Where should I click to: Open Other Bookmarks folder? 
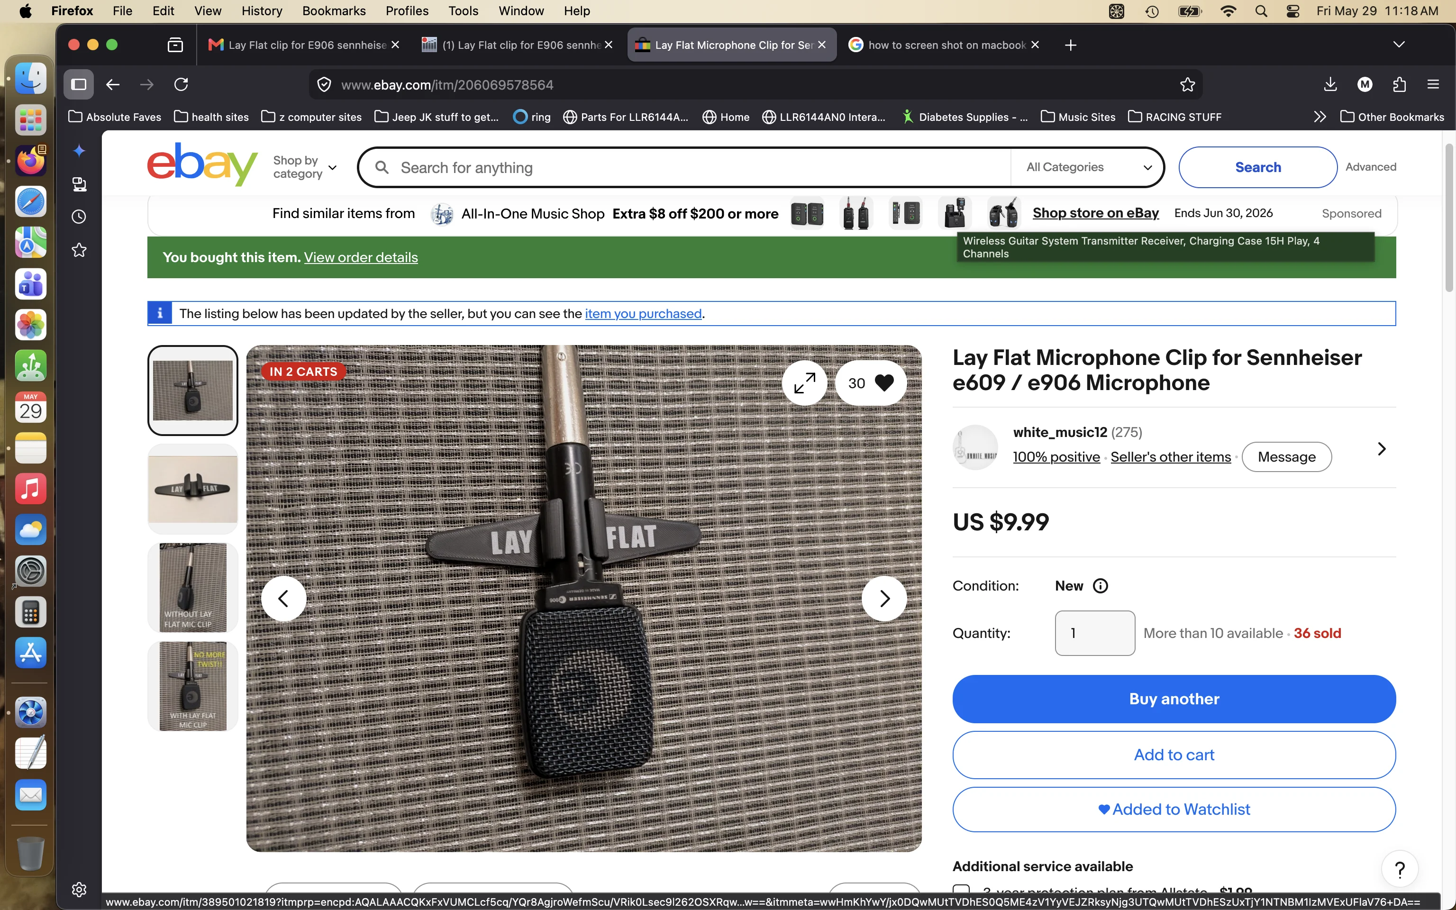point(1392,117)
